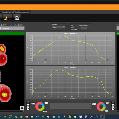The height and width of the screenshot is (119, 119).
Task: Open Firefox from the taskbar
Action: [x=27, y=117]
